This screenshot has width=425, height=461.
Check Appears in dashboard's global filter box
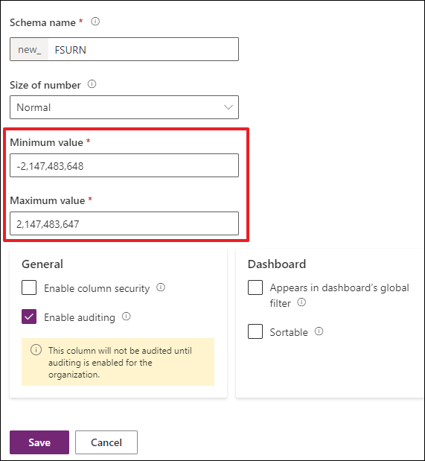[x=255, y=287]
